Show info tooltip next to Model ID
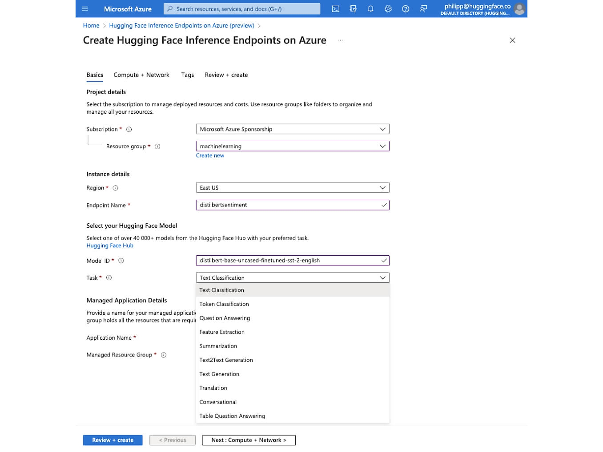Viewport: 603px width, 452px height. pos(121,261)
